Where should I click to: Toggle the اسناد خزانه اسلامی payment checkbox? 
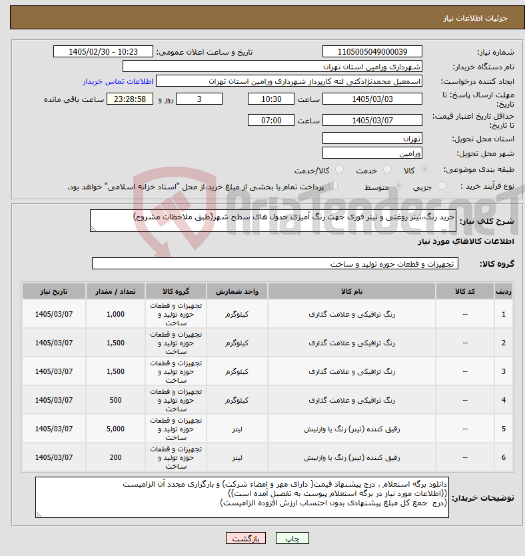333,185
